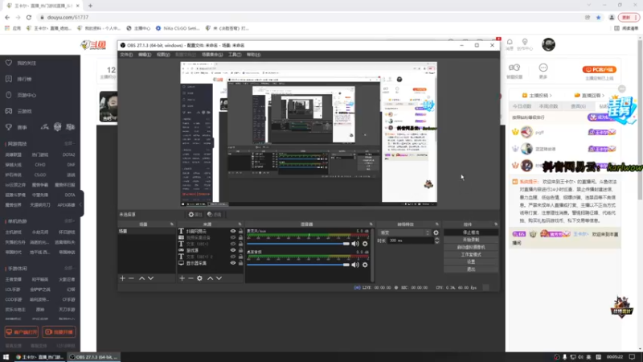Expand 全部 next to 手游休闲 section
The image size is (643, 362).
(x=69, y=269)
